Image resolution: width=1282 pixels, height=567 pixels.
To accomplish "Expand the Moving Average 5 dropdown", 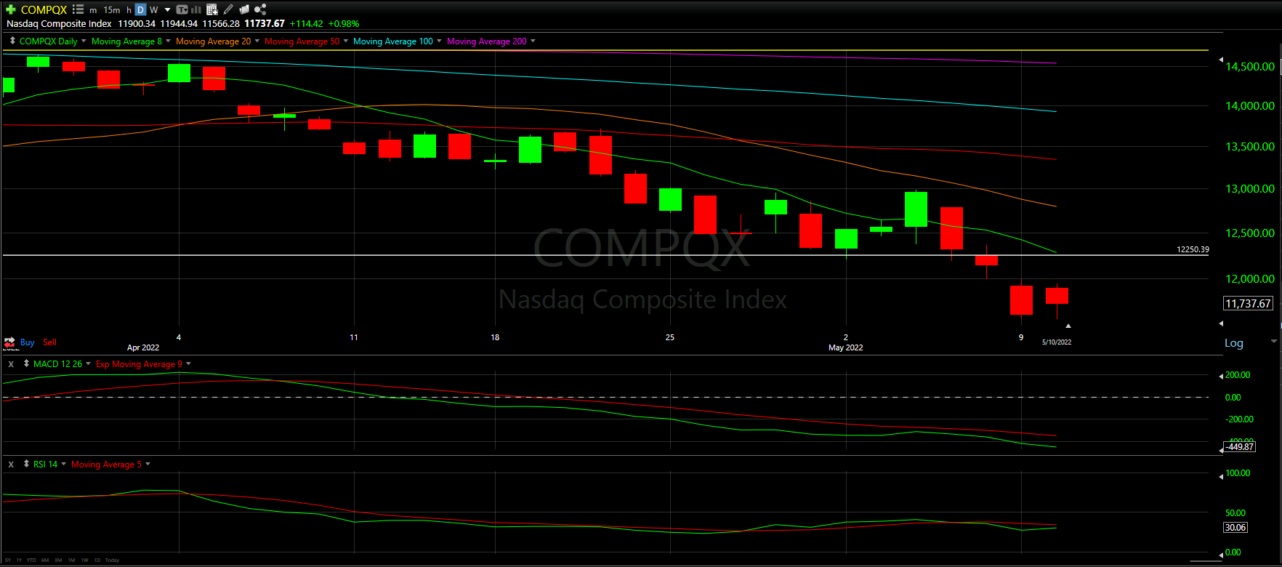I will click(148, 464).
